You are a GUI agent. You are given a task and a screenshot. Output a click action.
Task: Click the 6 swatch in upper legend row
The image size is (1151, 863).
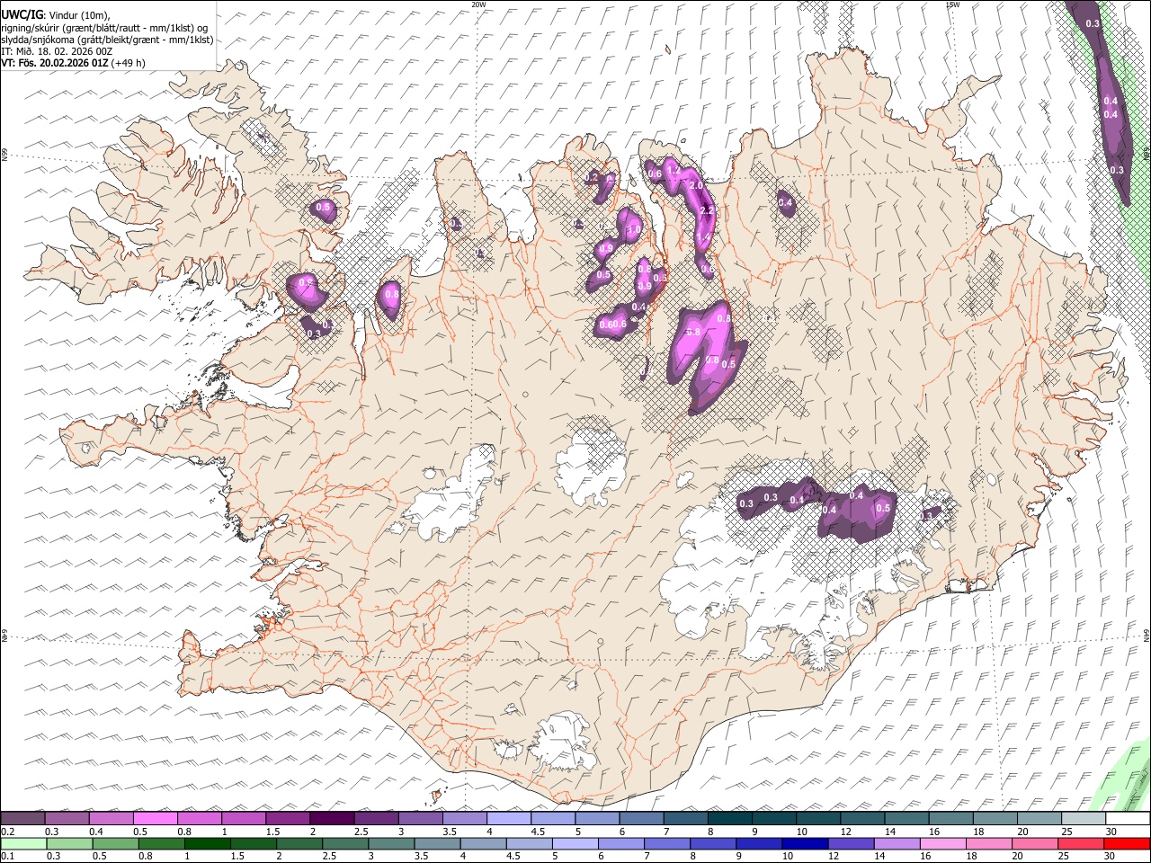tap(641, 819)
